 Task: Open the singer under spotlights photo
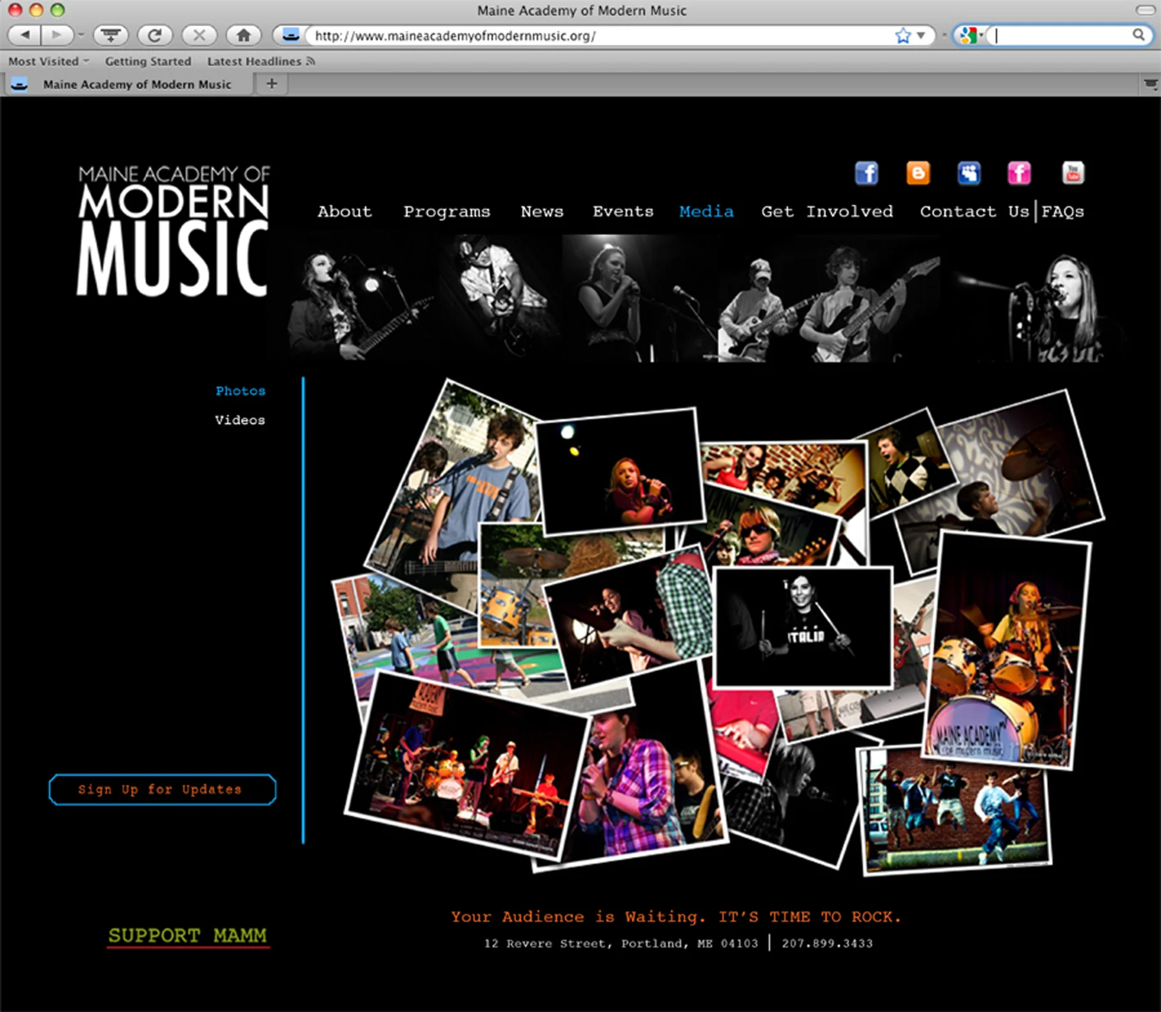620,472
